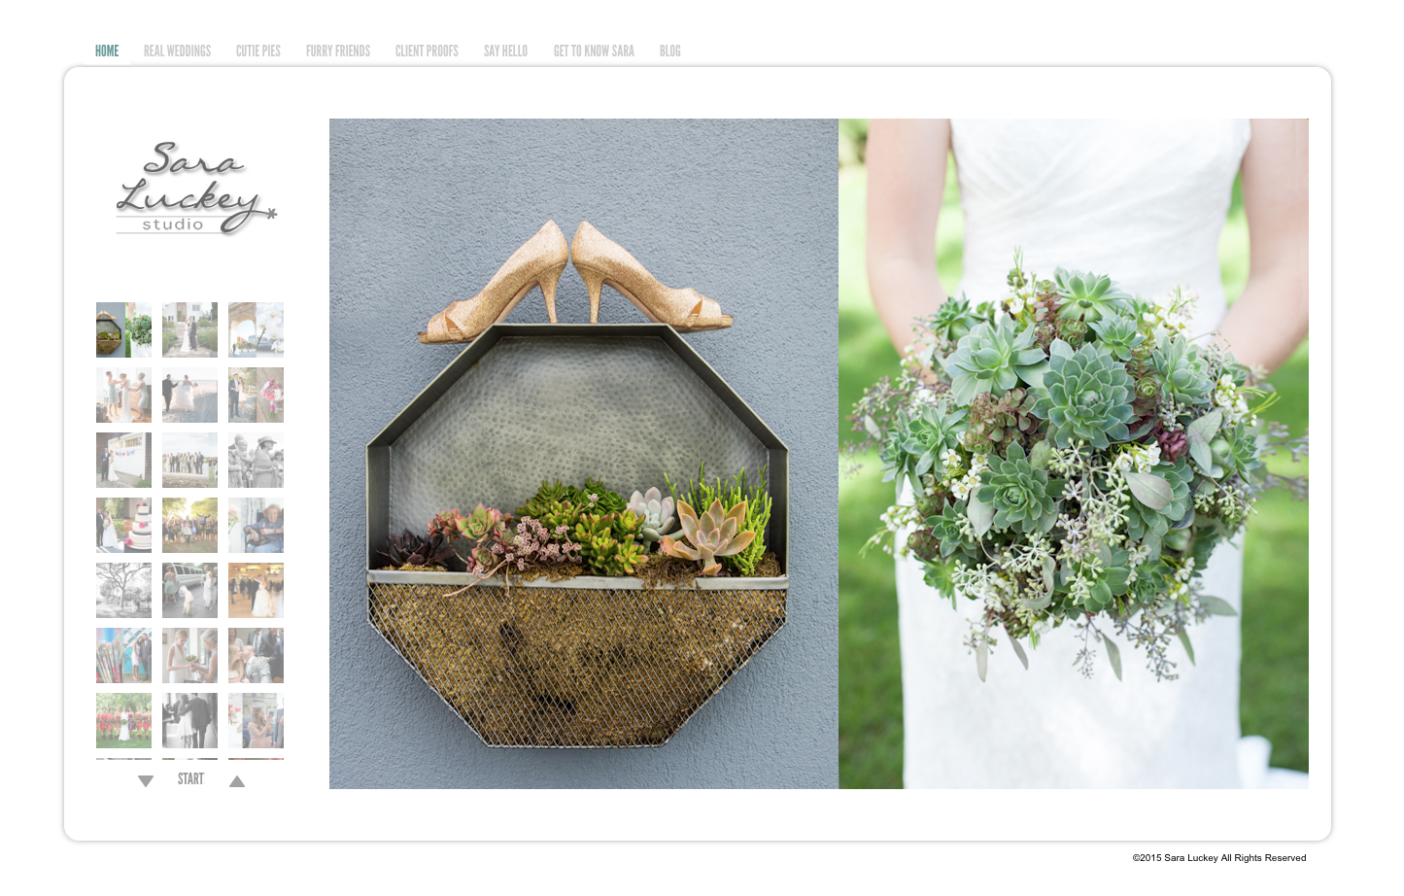
Task: Select black-and-white tree landscape thumbnail
Action: point(123,590)
